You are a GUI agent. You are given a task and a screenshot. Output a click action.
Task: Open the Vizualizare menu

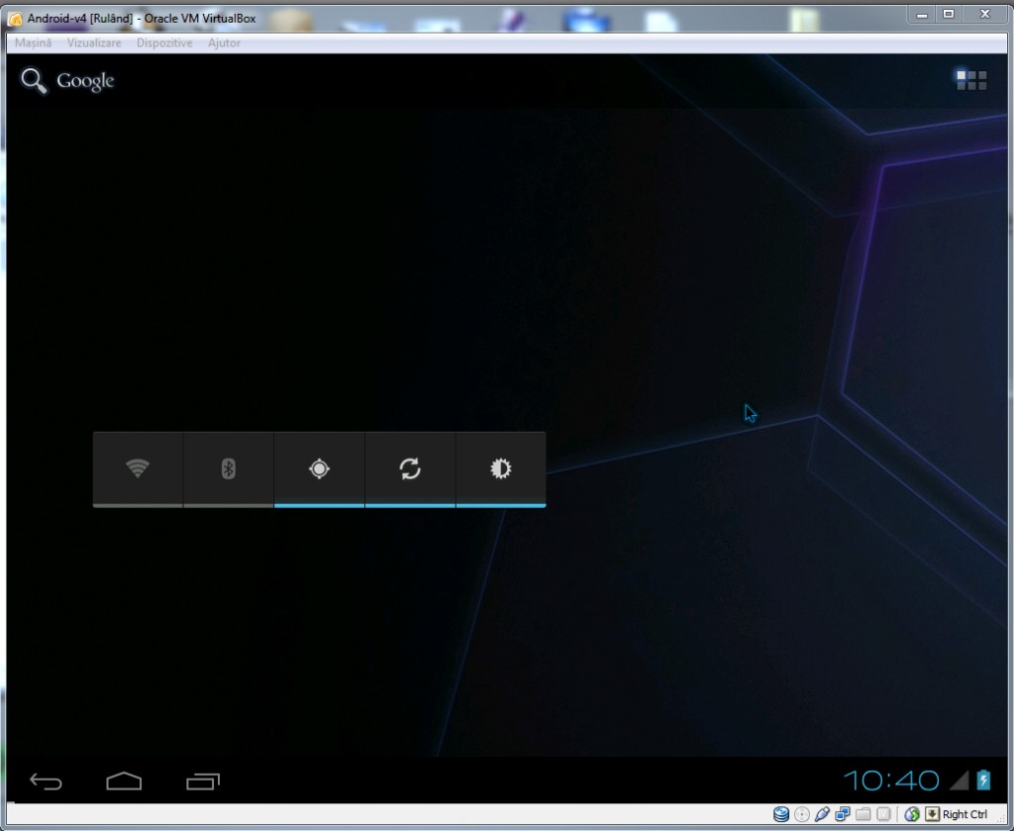pos(94,44)
